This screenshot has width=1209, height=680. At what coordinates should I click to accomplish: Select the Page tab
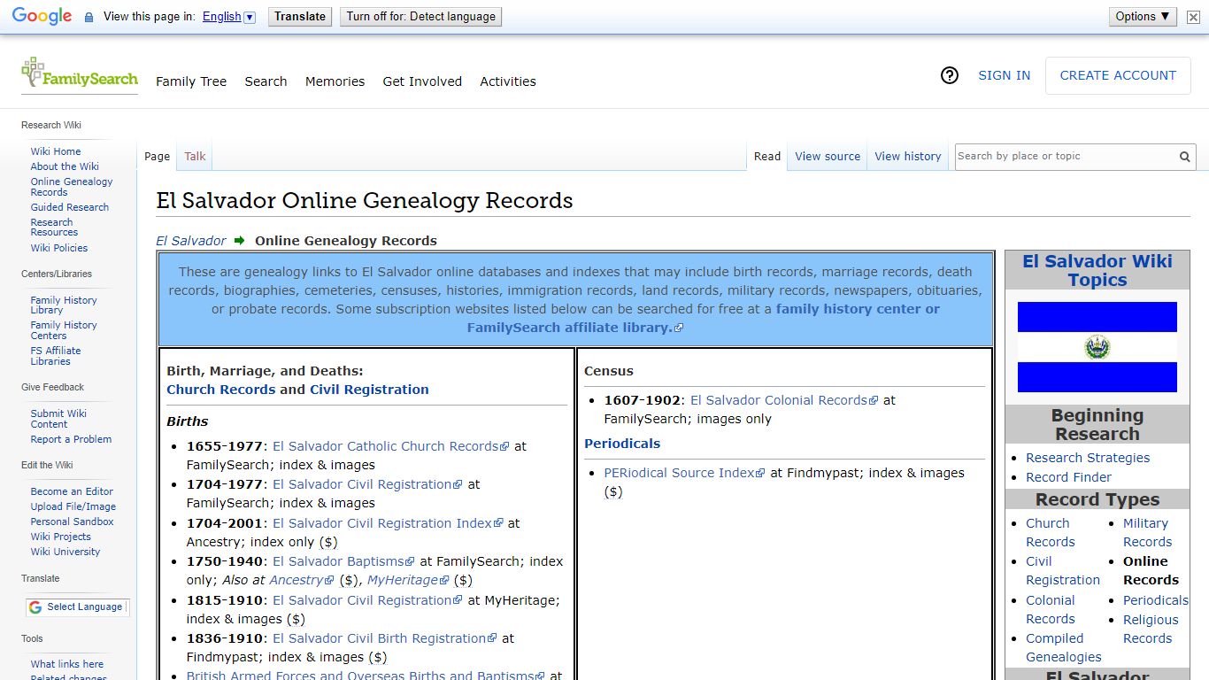[157, 157]
